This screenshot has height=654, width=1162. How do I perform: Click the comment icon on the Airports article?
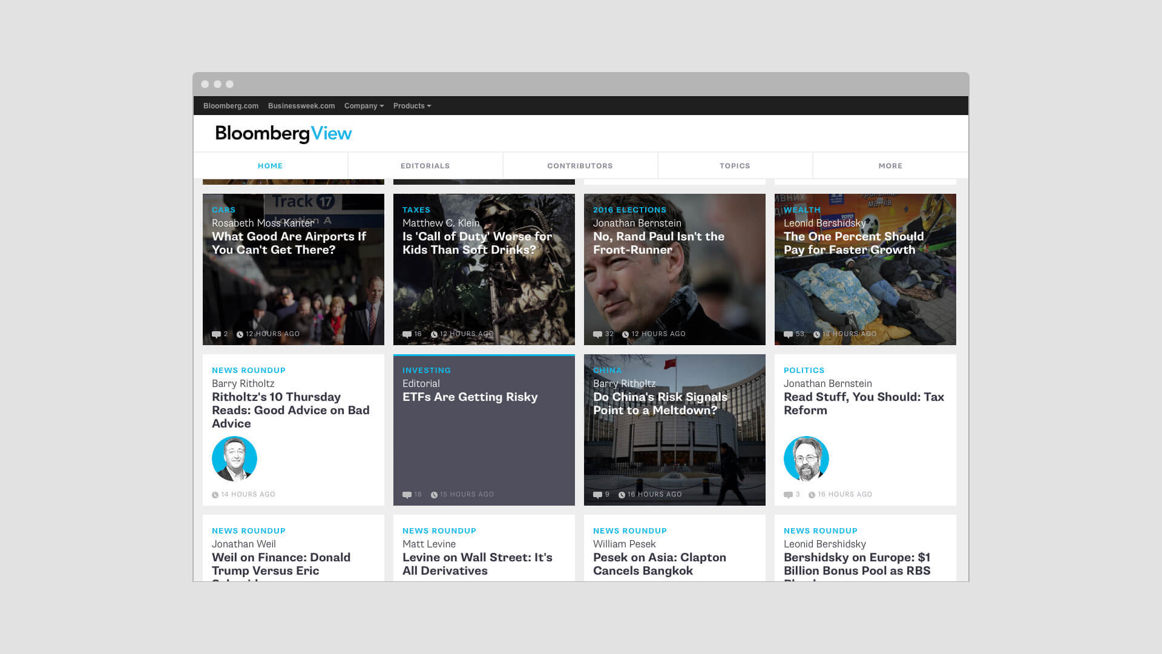(x=216, y=334)
